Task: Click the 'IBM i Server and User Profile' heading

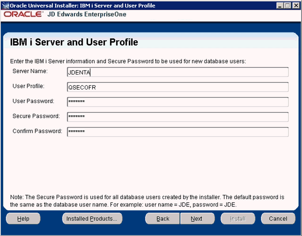Action: (74, 42)
